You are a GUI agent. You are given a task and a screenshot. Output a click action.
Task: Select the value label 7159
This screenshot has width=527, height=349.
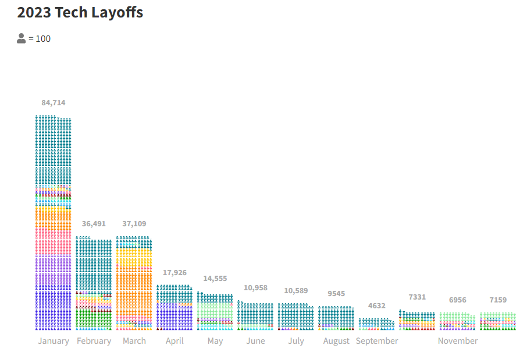coord(498,300)
